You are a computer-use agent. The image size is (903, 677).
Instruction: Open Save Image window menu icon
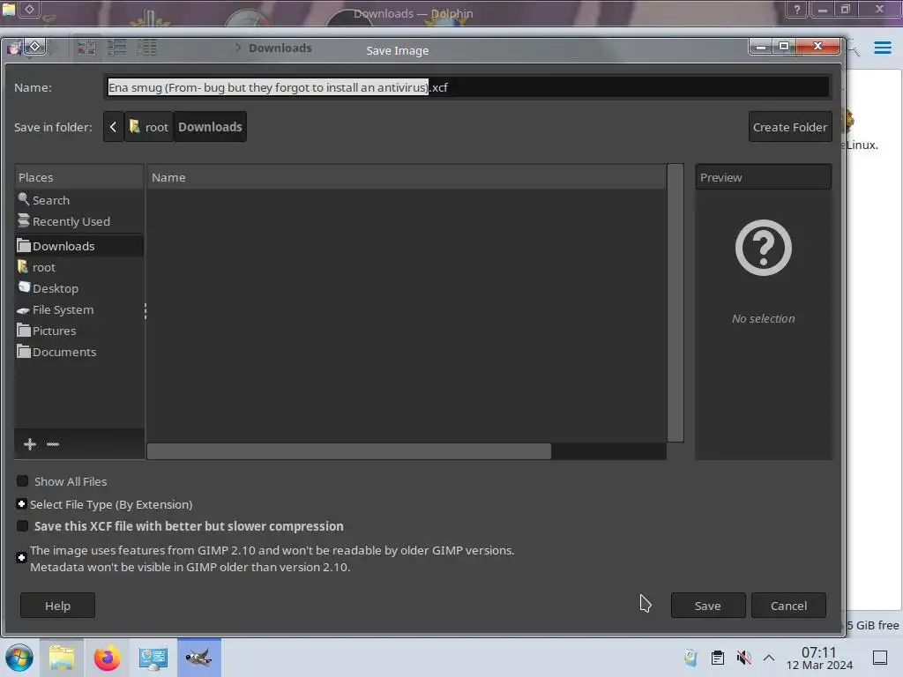click(x=14, y=48)
